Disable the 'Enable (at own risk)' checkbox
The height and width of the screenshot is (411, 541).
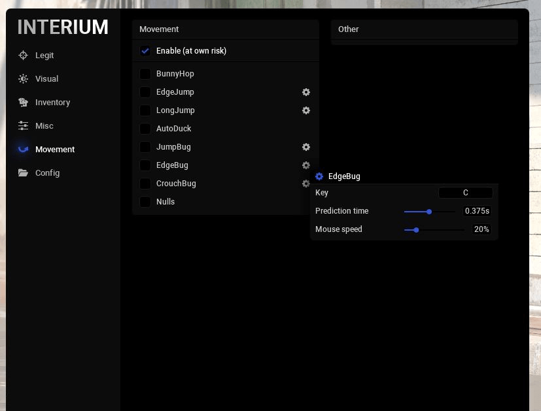pyautogui.click(x=145, y=51)
